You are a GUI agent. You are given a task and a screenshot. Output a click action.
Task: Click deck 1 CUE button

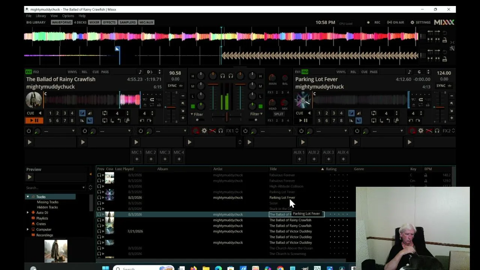[30, 113]
